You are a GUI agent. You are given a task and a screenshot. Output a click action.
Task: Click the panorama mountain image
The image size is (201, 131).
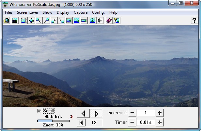(x=100, y=66)
